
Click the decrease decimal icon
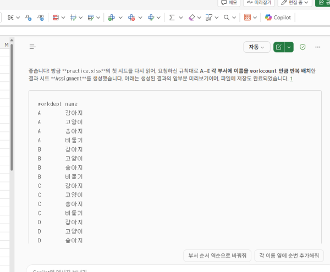click(x=40, y=18)
